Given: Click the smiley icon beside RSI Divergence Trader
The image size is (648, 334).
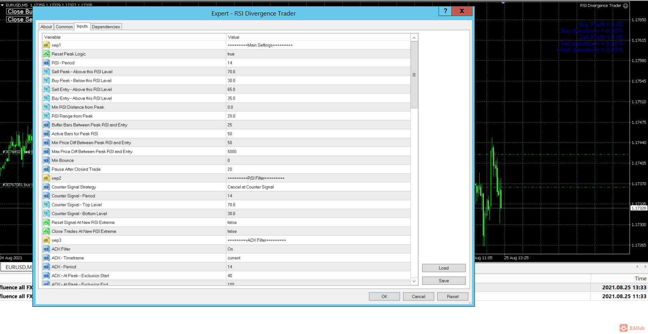Looking at the screenshot, I should click(626, 6).
